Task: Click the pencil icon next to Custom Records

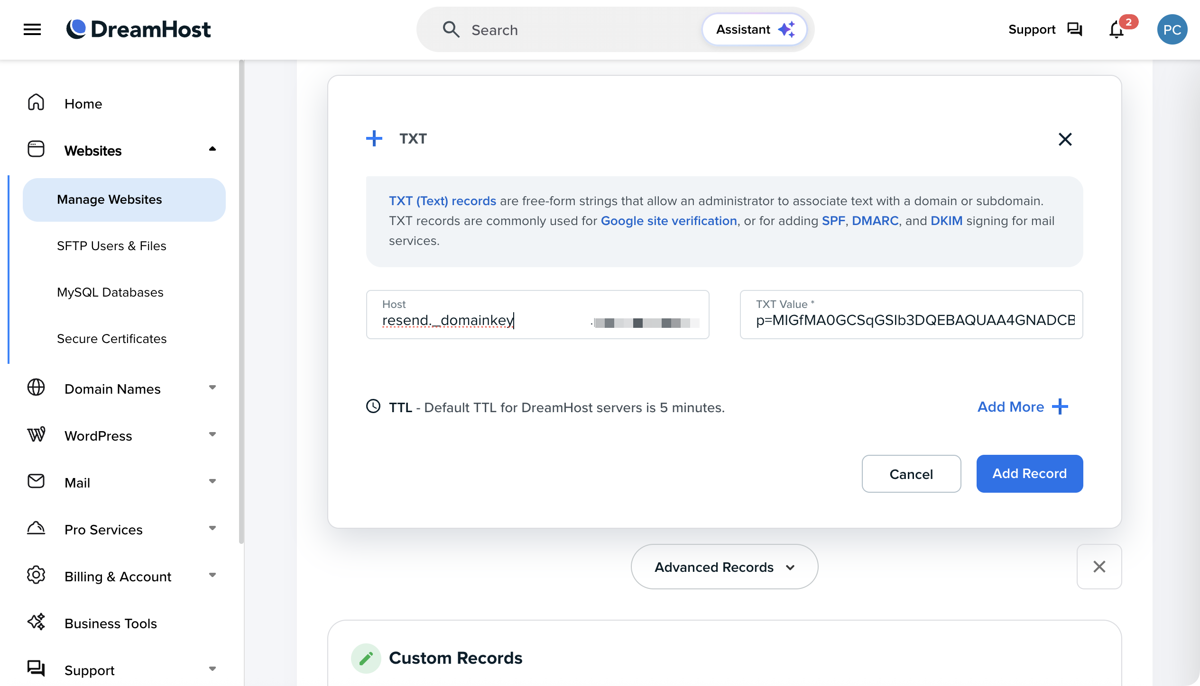Action: (x=366, y=658)
